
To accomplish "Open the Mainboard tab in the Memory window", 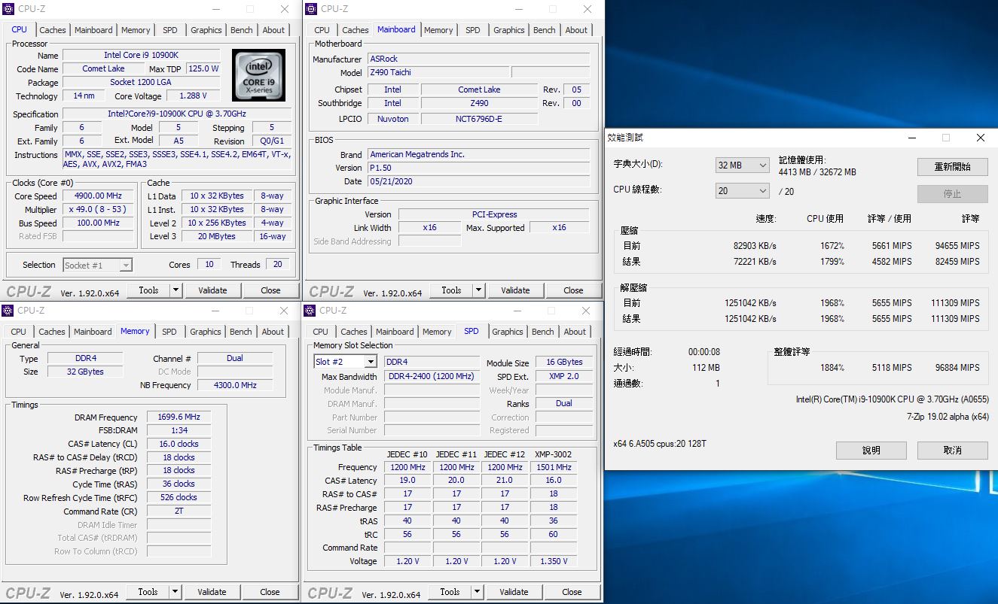I will (x=93, y=332).
